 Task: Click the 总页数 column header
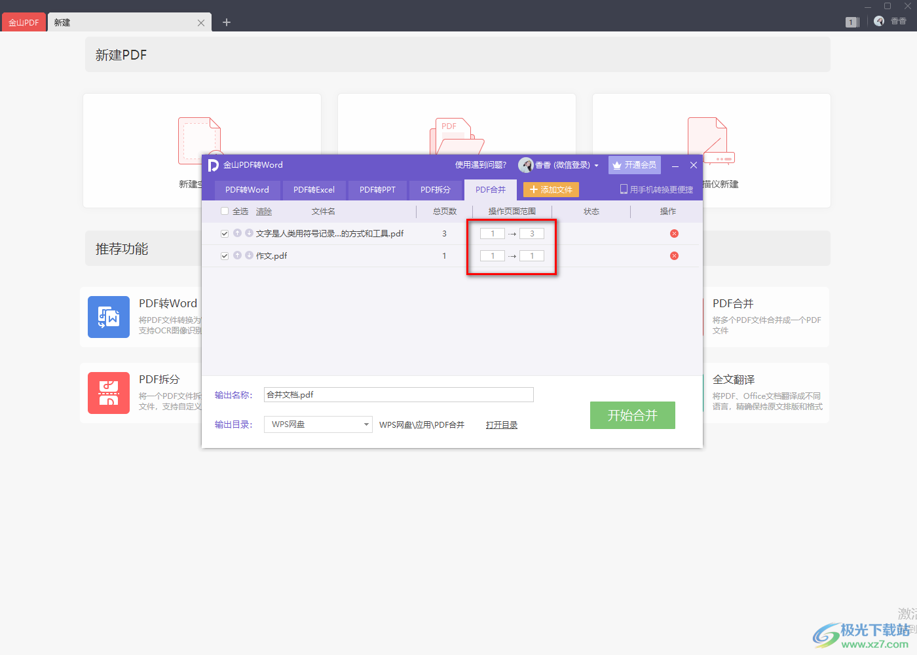445,212
